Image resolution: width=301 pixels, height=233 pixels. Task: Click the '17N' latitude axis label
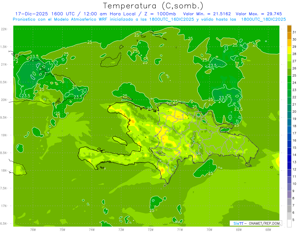4,206
